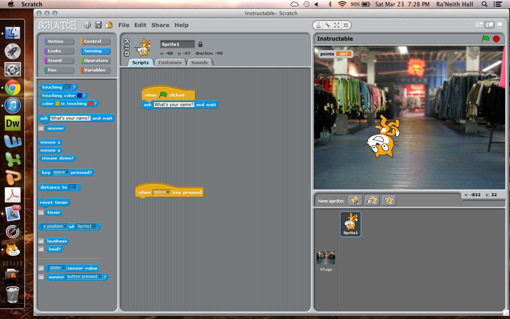This screenshot has height=319, width=510.
Task: Select the Pen blocks category
Action: coord(59,70)
